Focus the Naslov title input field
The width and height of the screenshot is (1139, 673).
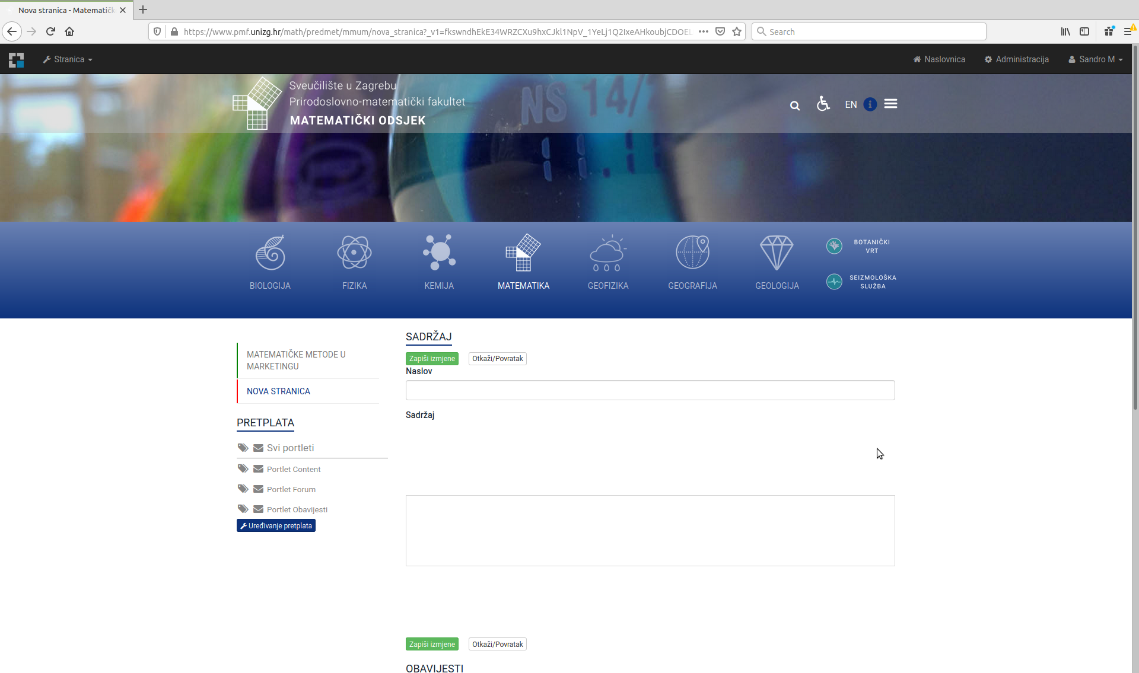click(x=650, y=390)
